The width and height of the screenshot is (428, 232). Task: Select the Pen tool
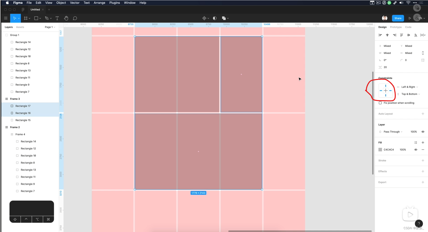pyautogui.click(x=47, y=18)
